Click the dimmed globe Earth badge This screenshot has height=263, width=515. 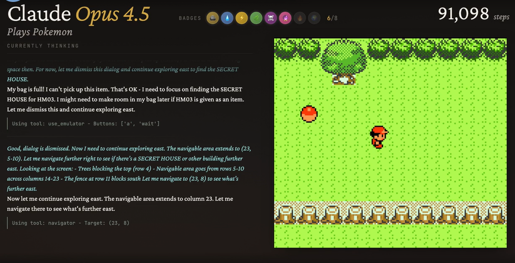[314, 18]
